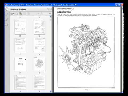Click the ENGINE MECHANICALS page header text

[x=65, y=9]
